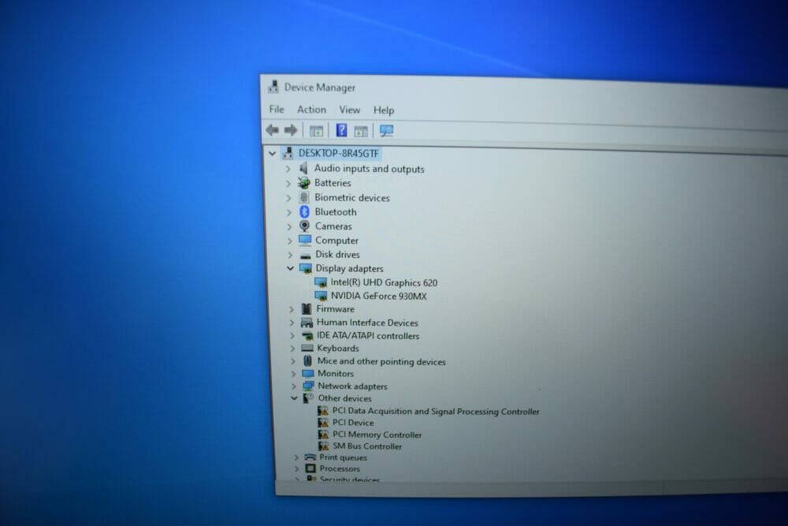This screenshot has width=788, height=526.
Task: Click the Scan for hardware changes icon
Action: [386, 131]
